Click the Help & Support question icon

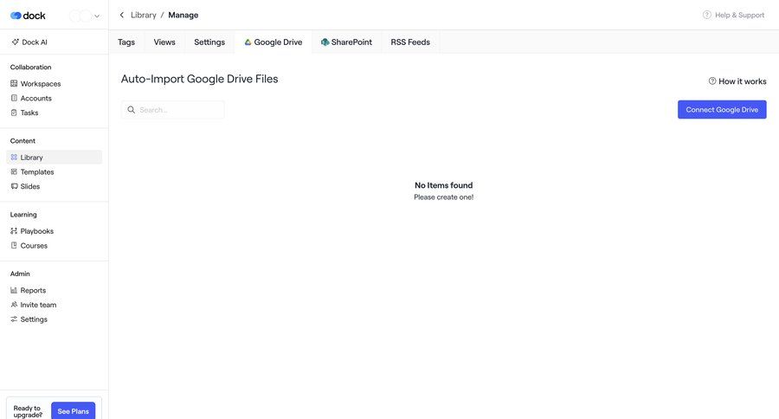coord(707,15)
